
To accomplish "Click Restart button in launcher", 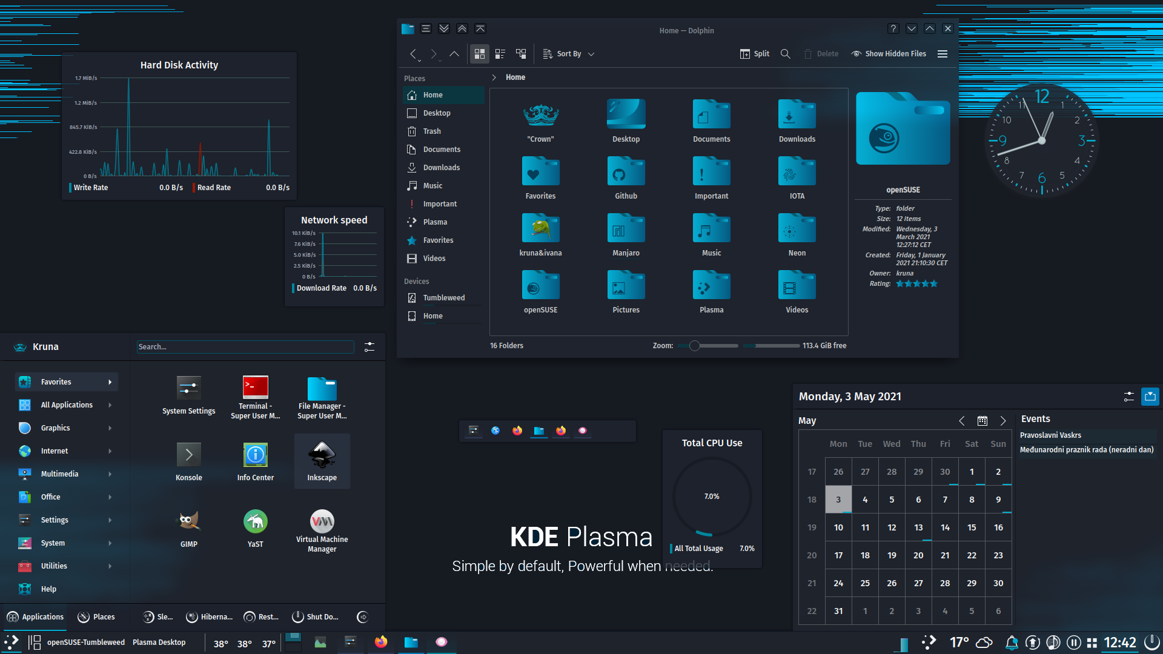I will pos(261,617).
